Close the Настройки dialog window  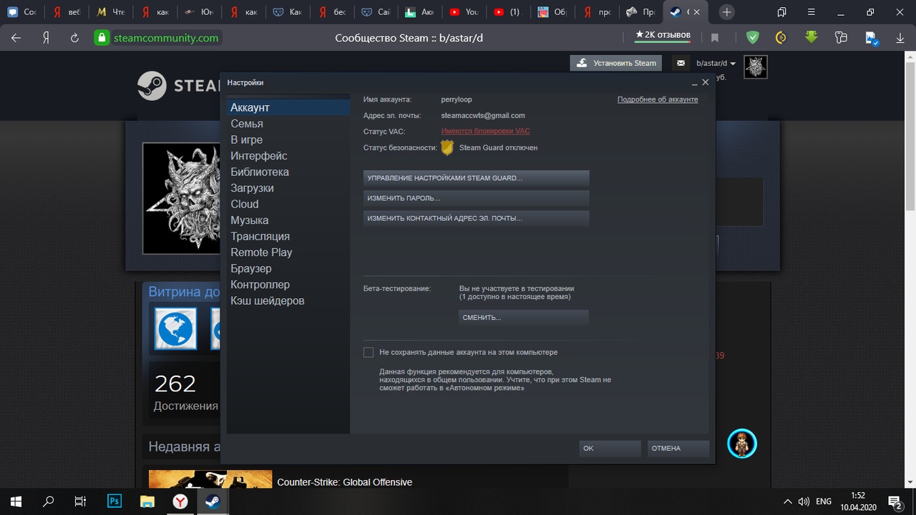(705, 82)
